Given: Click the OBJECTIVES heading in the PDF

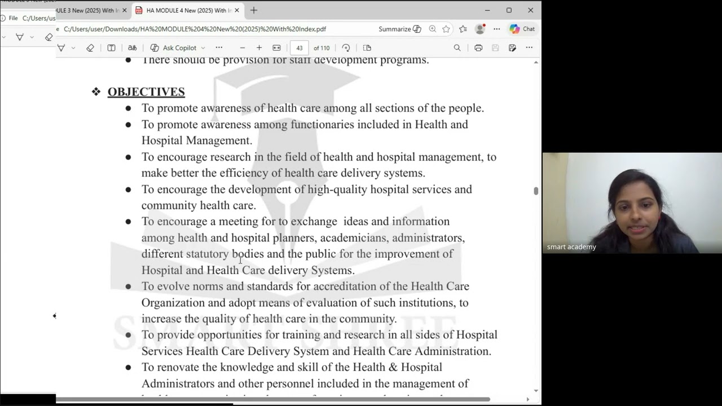Looking at the screenshot, I should 146,92.
